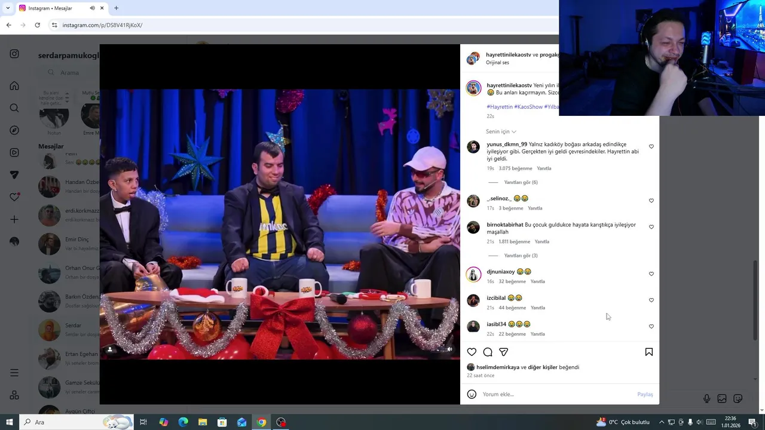Open the Messages paper plane icon
The width and height of the screenshot is (765, 430).
[14, 175]
